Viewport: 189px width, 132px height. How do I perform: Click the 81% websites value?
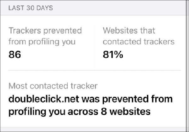point(113,55)
